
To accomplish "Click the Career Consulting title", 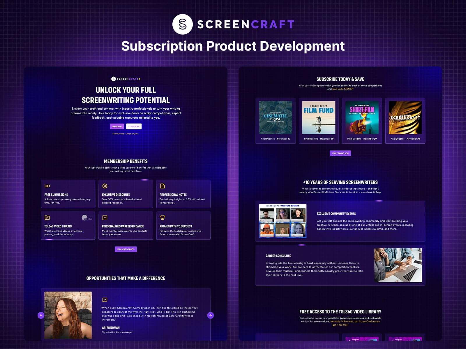I will [x=278, y=256].
